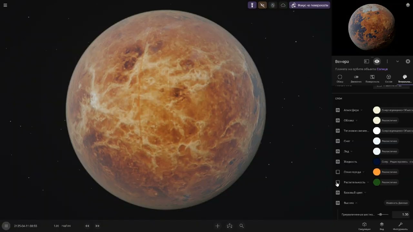413x232 pixels.
Task: Hide the Базовый цвет layer
Action: pyautogui.click(x=338, y=193)
